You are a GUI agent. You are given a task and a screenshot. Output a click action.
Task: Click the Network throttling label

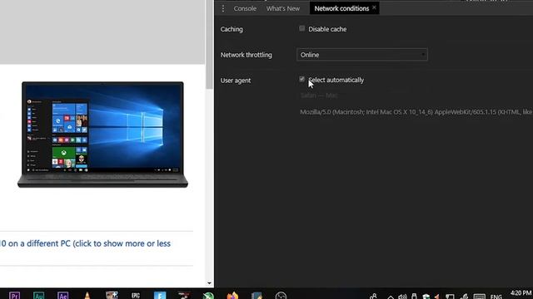(x=247, y=55)
